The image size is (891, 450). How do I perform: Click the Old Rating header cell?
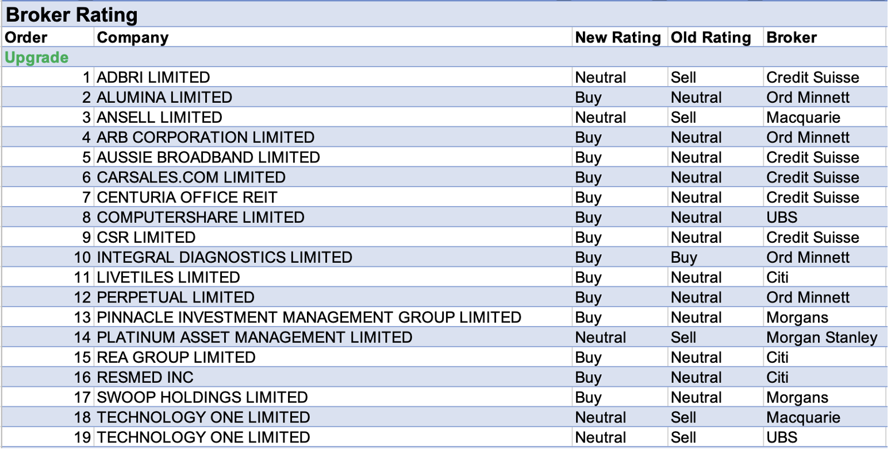pyautogui.click(x=711, y=38)
